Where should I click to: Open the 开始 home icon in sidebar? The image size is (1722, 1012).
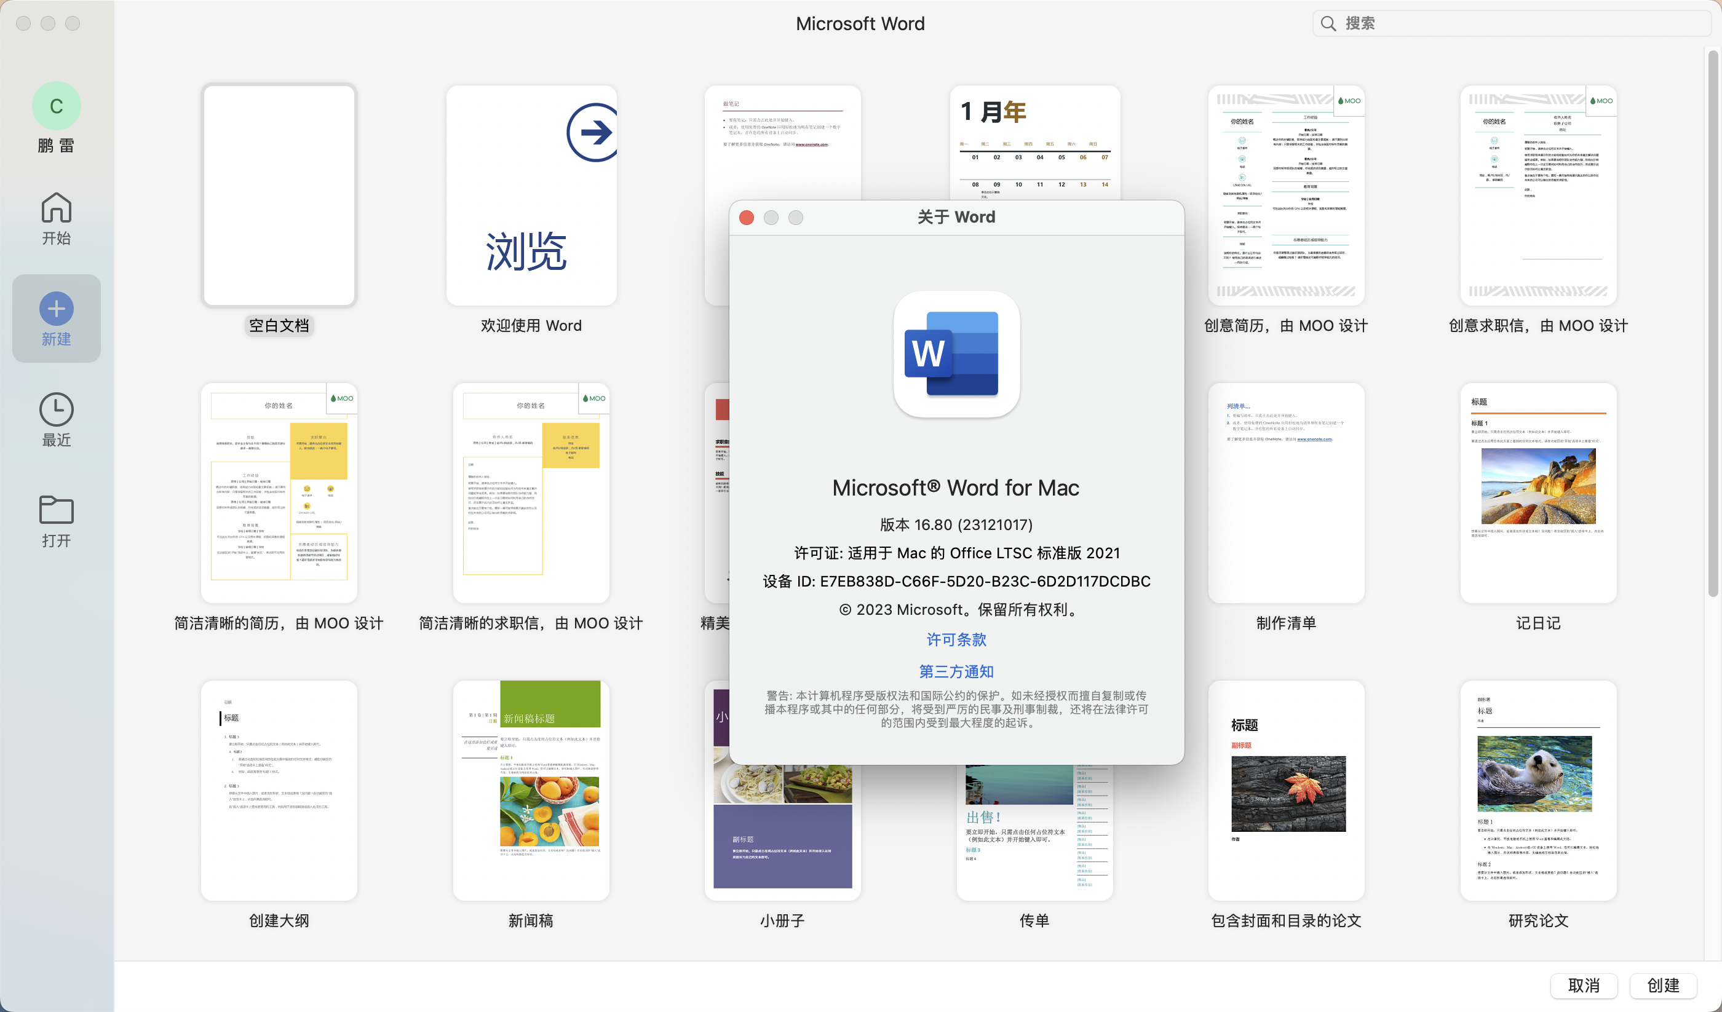click(56, 207)
